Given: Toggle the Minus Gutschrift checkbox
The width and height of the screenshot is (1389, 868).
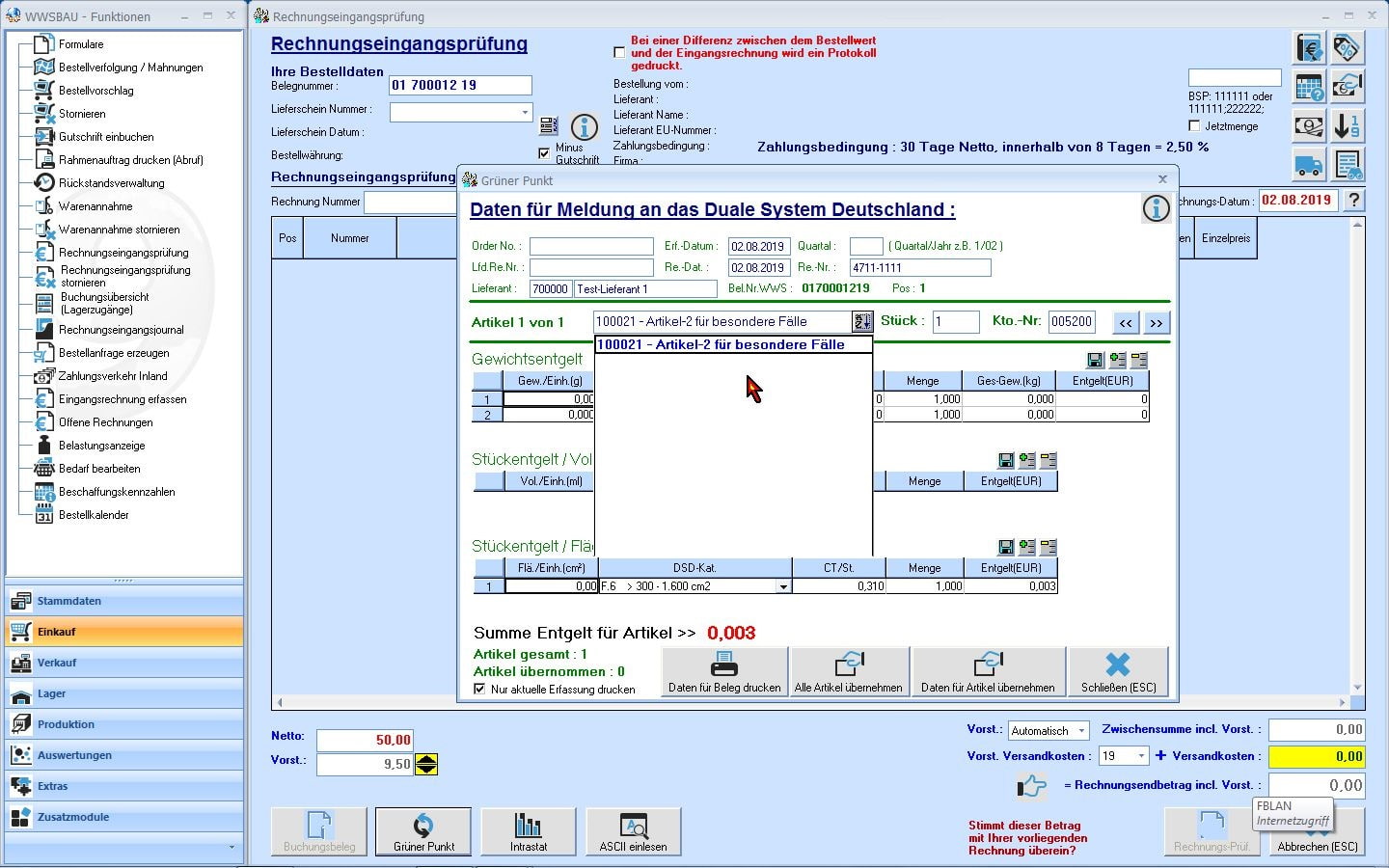Looking at the screenshot, I should click(x=544, y=153).
